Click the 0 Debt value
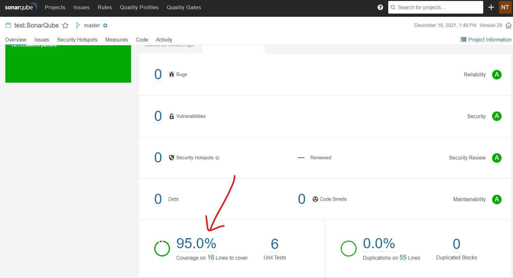The width and height of the screenshot is (513, 278). (158, 199)
